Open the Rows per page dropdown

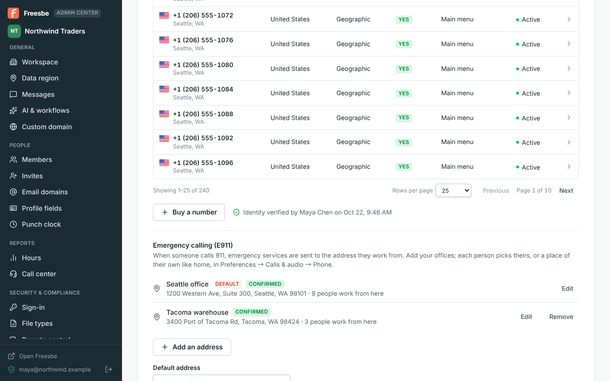tap(453, 190)
